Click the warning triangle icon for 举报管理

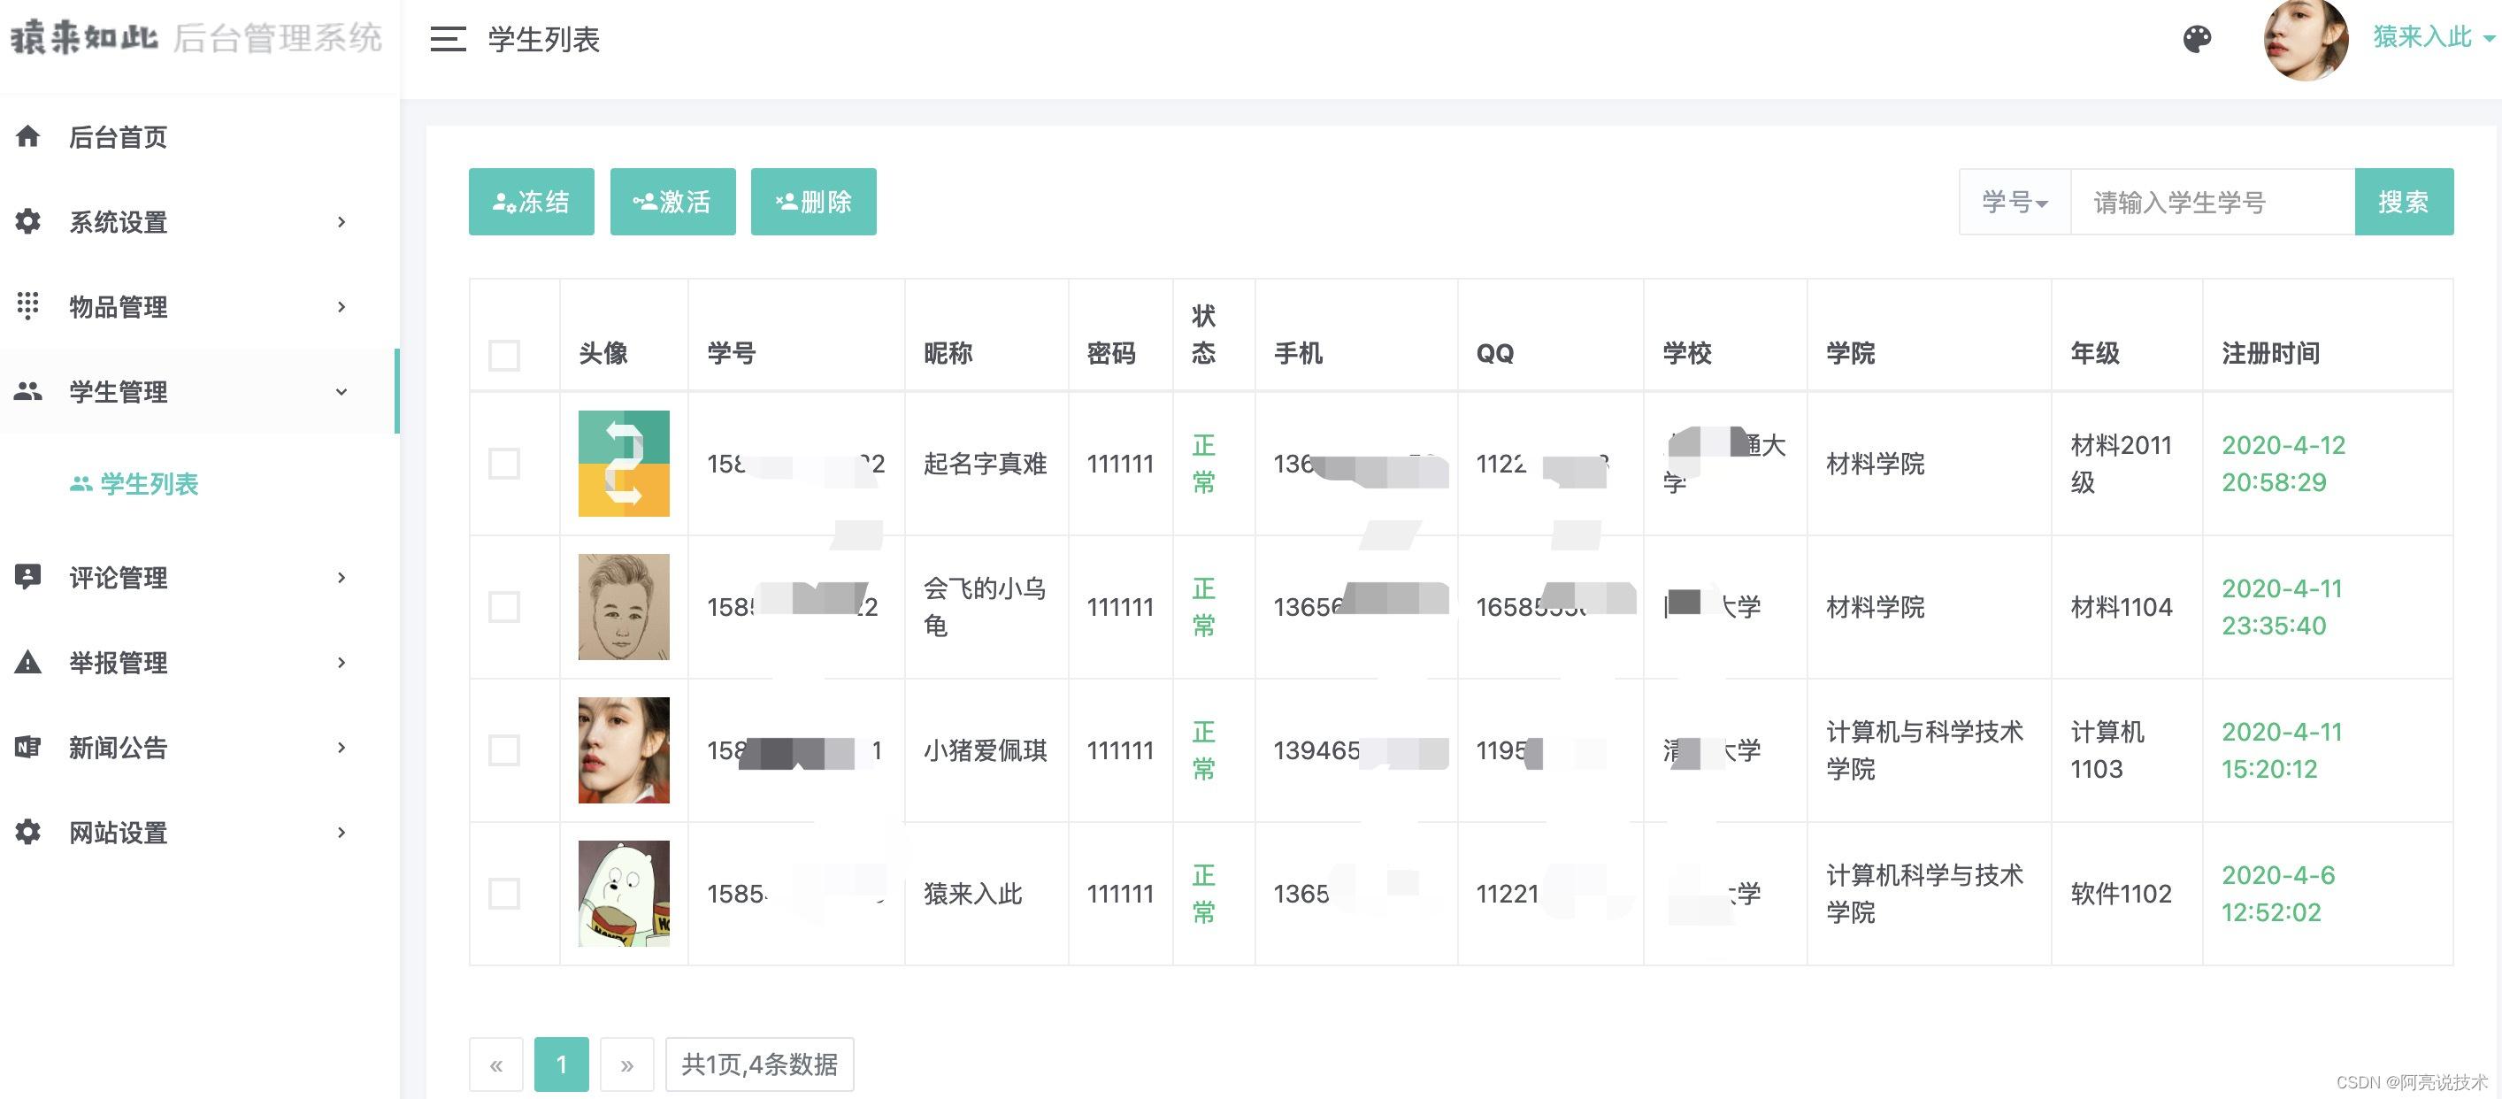tap(28, 663)
